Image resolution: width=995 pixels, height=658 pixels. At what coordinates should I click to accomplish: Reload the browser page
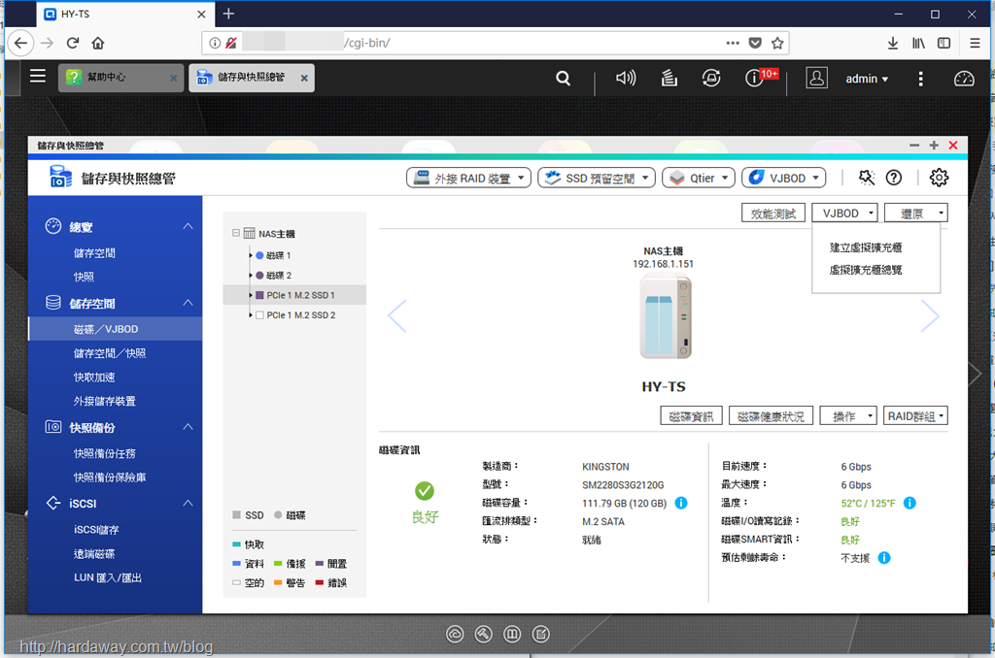coord(72,43)
